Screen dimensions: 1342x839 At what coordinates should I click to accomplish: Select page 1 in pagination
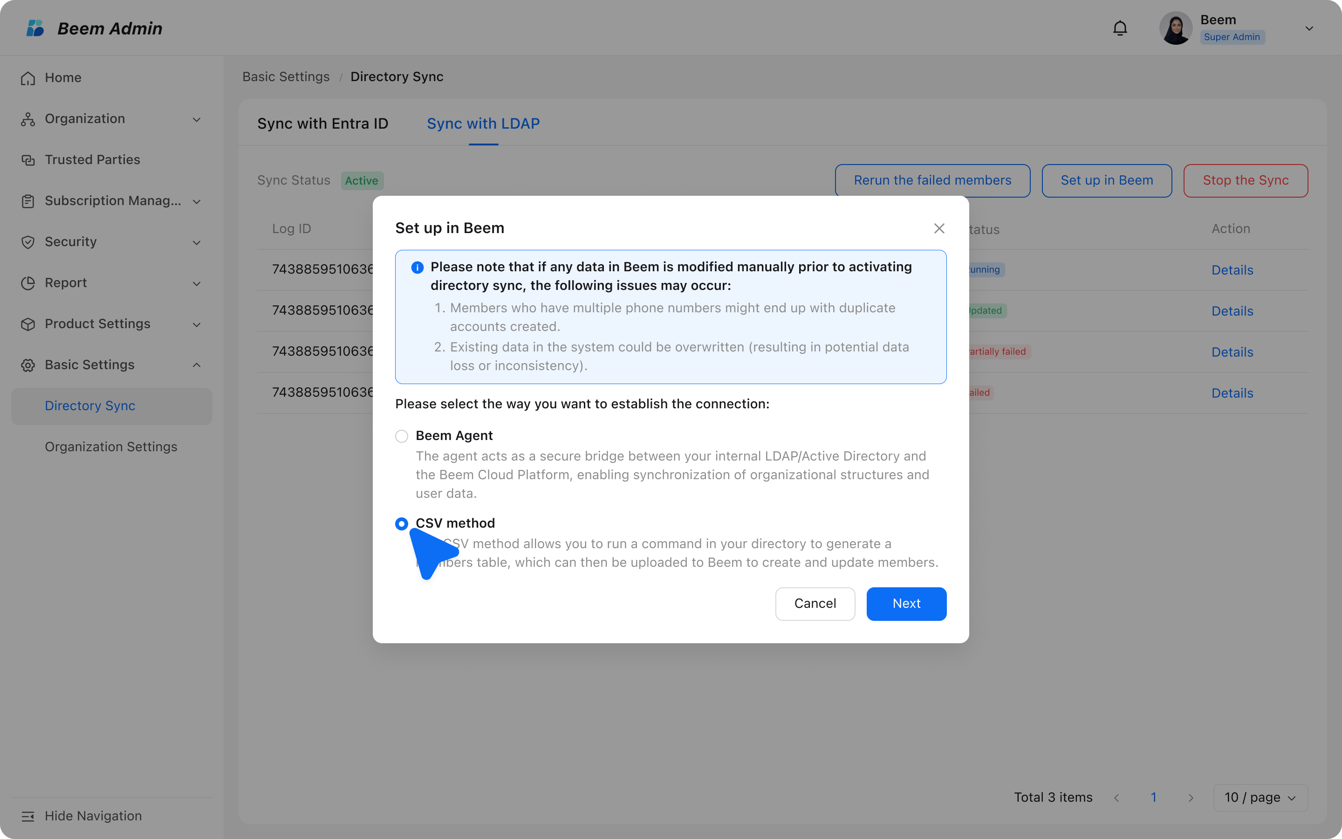pos(1153,798)
